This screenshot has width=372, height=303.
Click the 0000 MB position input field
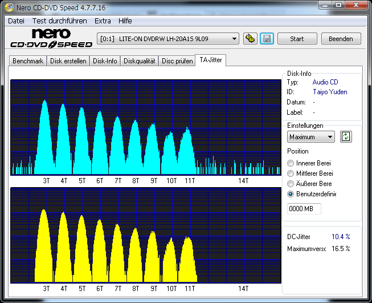point(304,209)
